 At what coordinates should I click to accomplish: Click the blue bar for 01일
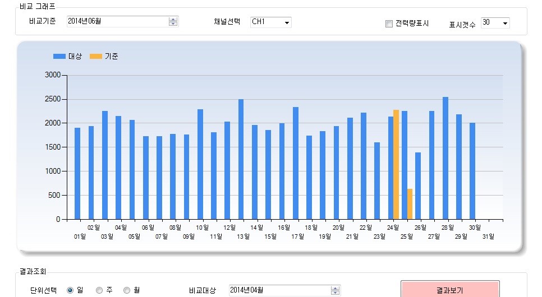tap(77, 174)
